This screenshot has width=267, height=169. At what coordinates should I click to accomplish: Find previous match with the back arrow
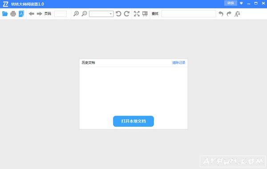click(221, 14)
